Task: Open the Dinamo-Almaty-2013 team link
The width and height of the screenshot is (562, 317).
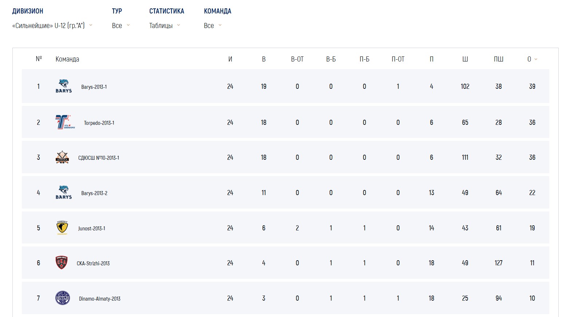Action: [99, 299]
